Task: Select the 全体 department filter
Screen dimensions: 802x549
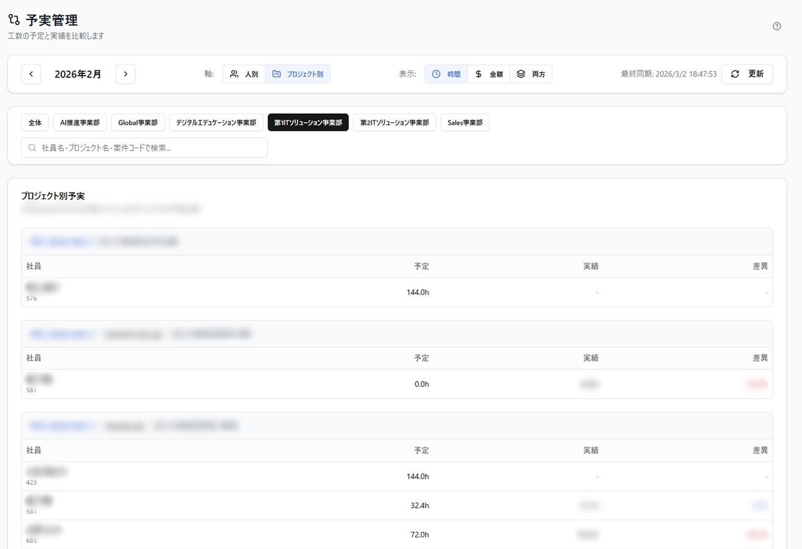Action: [x=35, y=122]
